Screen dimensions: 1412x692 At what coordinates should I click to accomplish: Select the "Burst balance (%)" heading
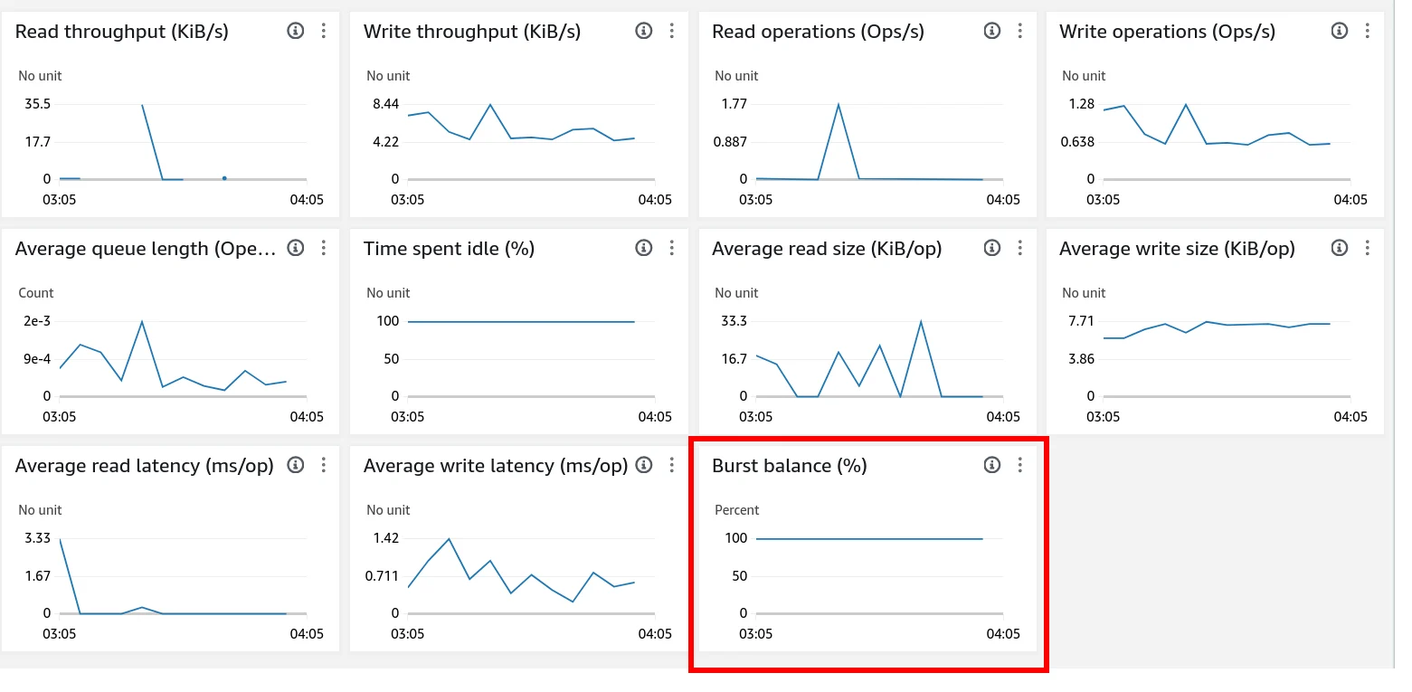coord(790,466)
